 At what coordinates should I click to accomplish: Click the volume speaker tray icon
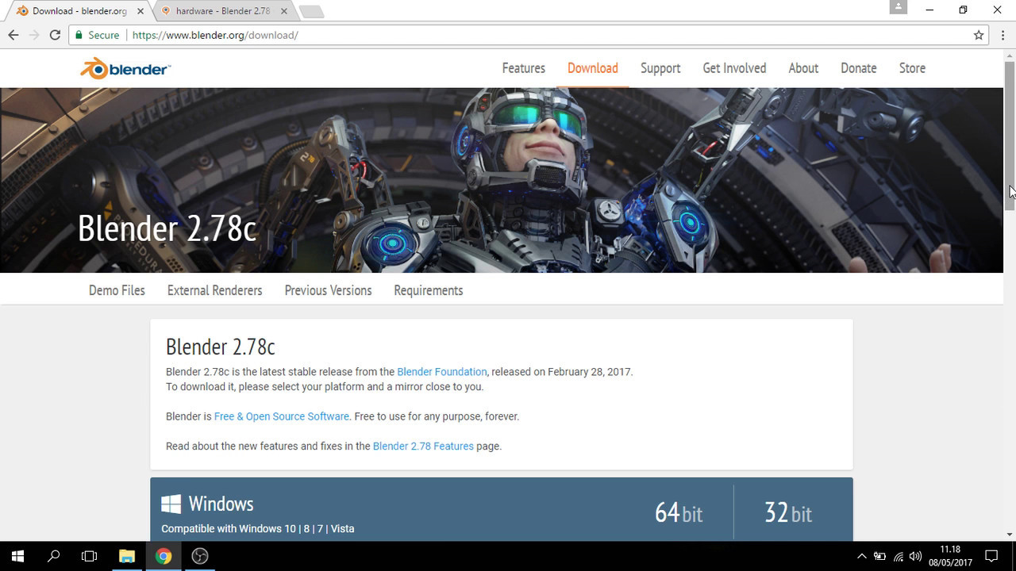pyautogui.click(x=915, y=556)
